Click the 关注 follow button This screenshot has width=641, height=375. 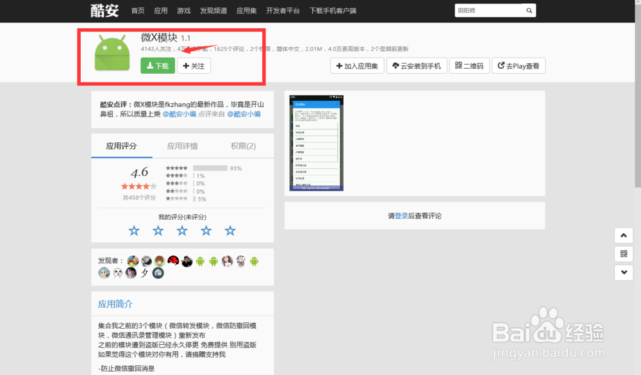point(194,66)
